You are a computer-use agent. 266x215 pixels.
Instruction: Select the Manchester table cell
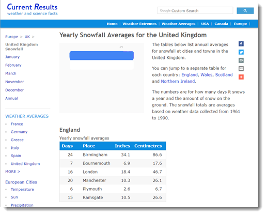coord(95,180)
